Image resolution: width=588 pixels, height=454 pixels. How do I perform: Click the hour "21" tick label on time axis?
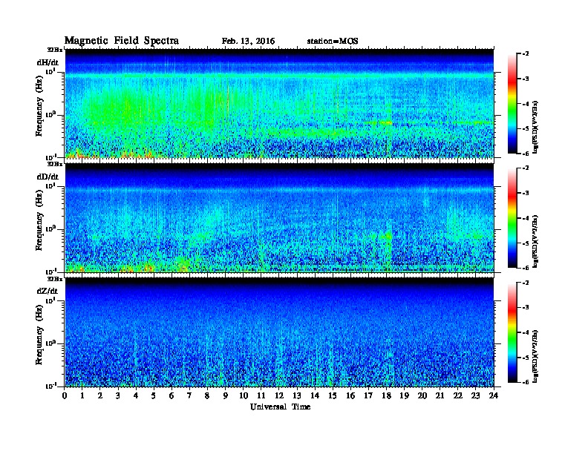click(x=440, y=396)
